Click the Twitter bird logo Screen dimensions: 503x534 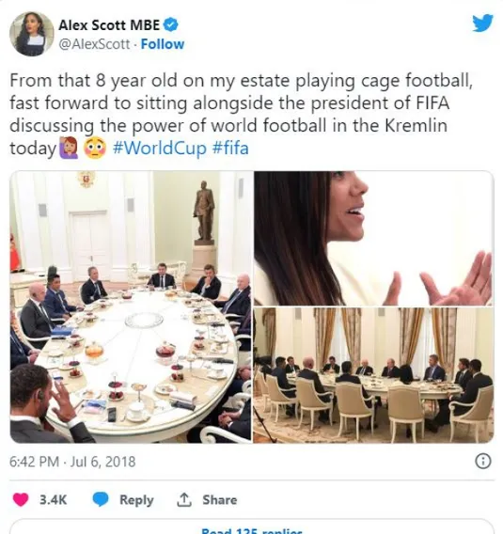tap(482, 24)
